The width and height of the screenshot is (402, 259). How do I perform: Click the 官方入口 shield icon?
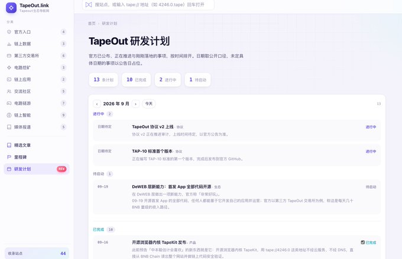point(9,32)
